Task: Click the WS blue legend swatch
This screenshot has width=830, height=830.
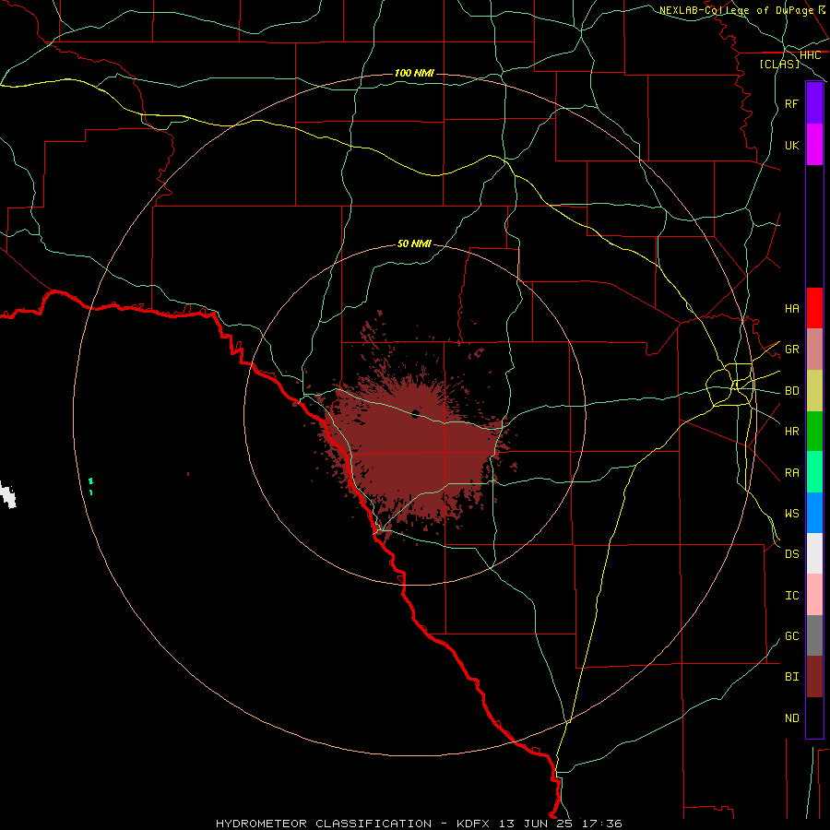Action: (x=814, y=513)
